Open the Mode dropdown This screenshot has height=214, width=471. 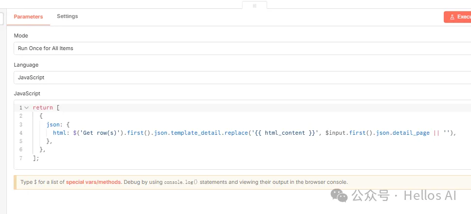pos(242,48)
